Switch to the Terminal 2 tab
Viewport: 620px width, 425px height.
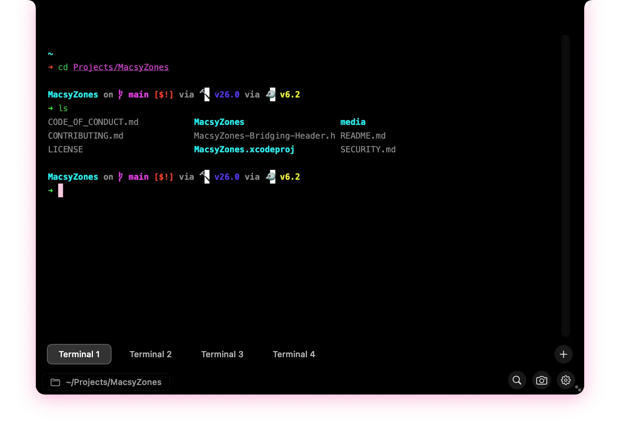(x=150, y=354)
